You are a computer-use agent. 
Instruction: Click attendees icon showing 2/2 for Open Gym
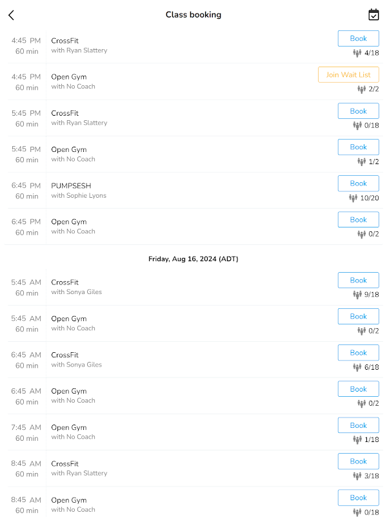click(362, 89)
